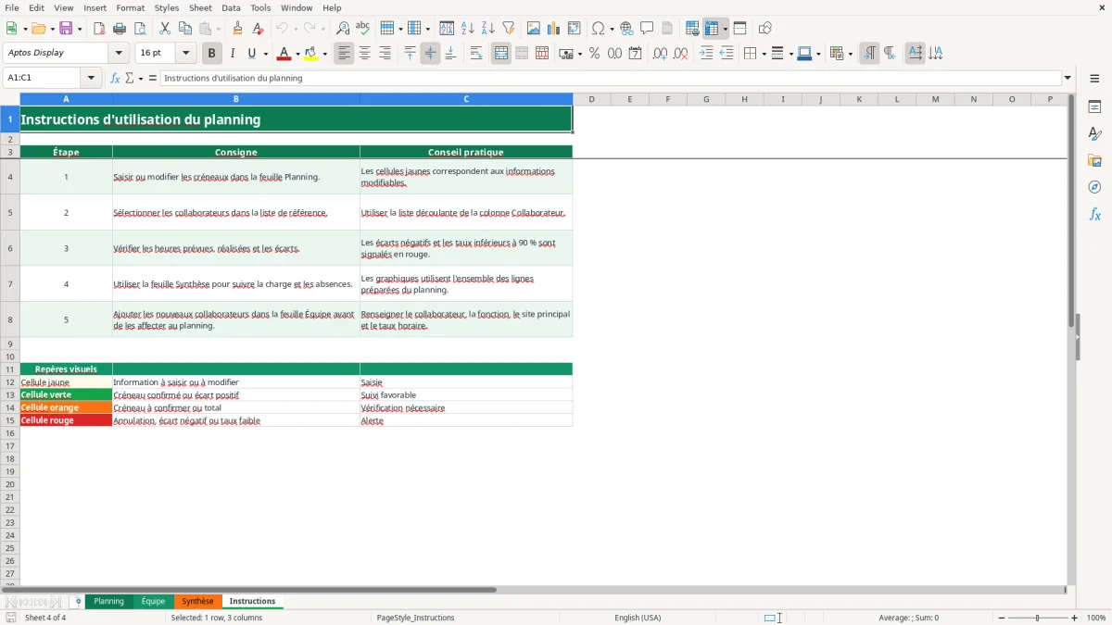Image resolution: width=1112 pixels, height=625 pixels.
Task: Open Borders dropdown arrow
Action: [x=763, y=54]
